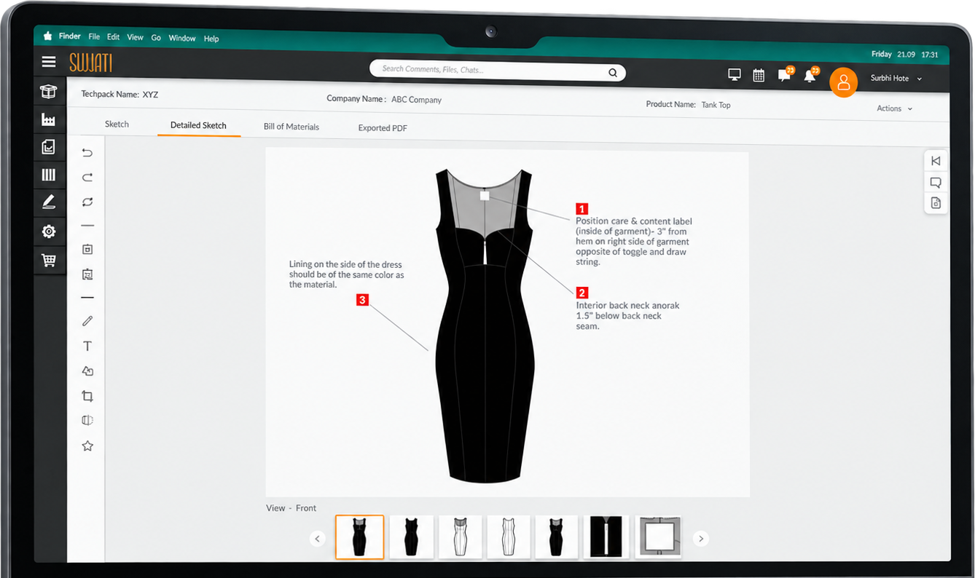Open the product box sidebar icon
The width and height of the screenshot is (975, 578).
tap(49, 91)
